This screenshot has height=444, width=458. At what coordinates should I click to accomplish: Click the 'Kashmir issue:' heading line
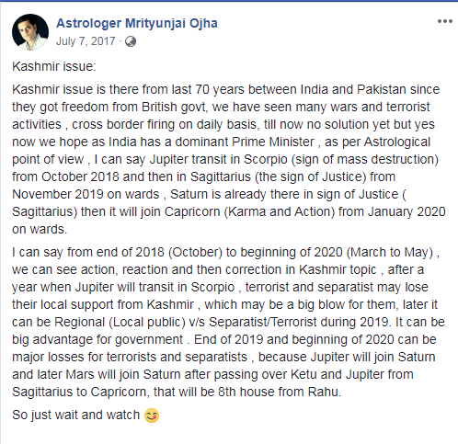(54, 66)
